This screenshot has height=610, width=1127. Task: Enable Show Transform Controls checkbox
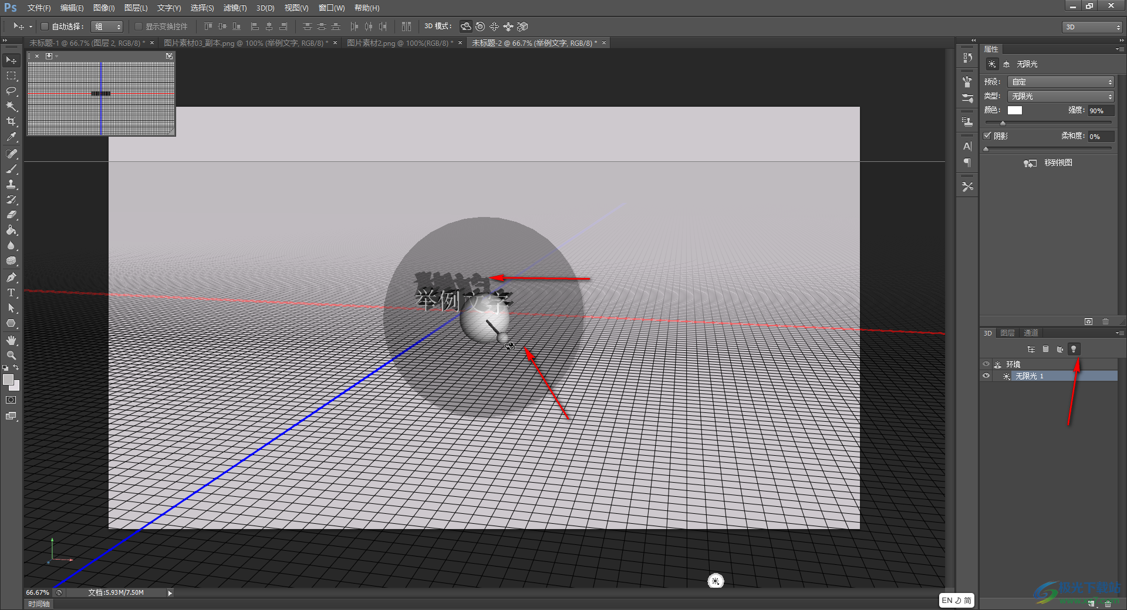(x=139, y=26)
